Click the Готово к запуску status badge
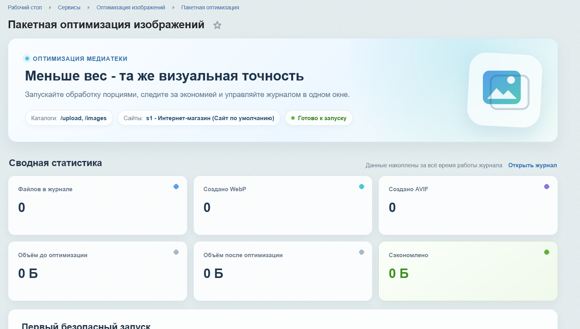This screenshot has height=329, width=580. pos(319,118)
